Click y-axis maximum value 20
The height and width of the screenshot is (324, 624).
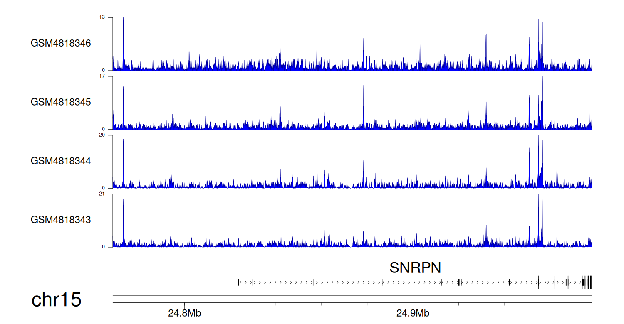pyautogui.click(x=102, y=135)
